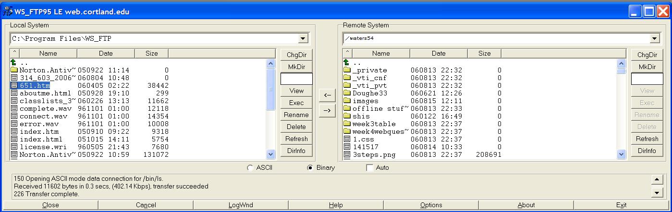The width and height of the screenshot is (672, 212).
Task: Click the remote images folder icon
Action: pos(347,101)
